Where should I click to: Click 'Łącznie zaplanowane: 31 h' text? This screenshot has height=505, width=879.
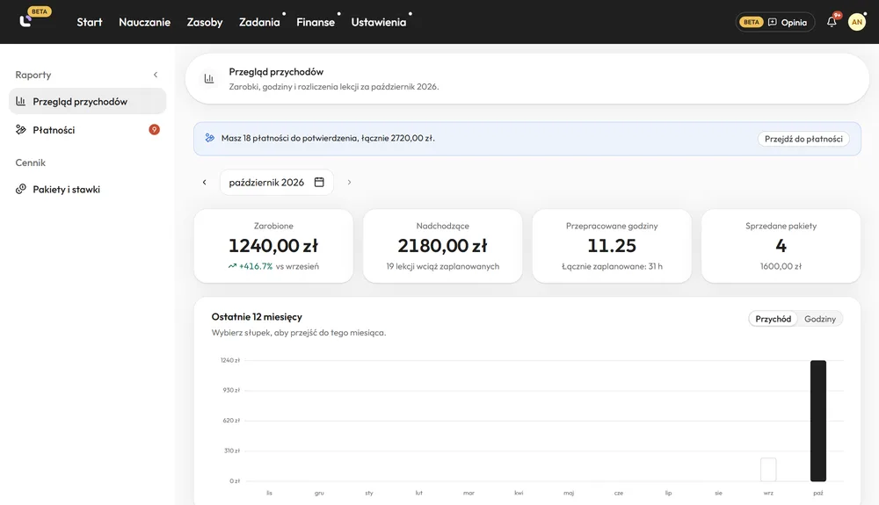pyautogui.click(x=612, y=266)
